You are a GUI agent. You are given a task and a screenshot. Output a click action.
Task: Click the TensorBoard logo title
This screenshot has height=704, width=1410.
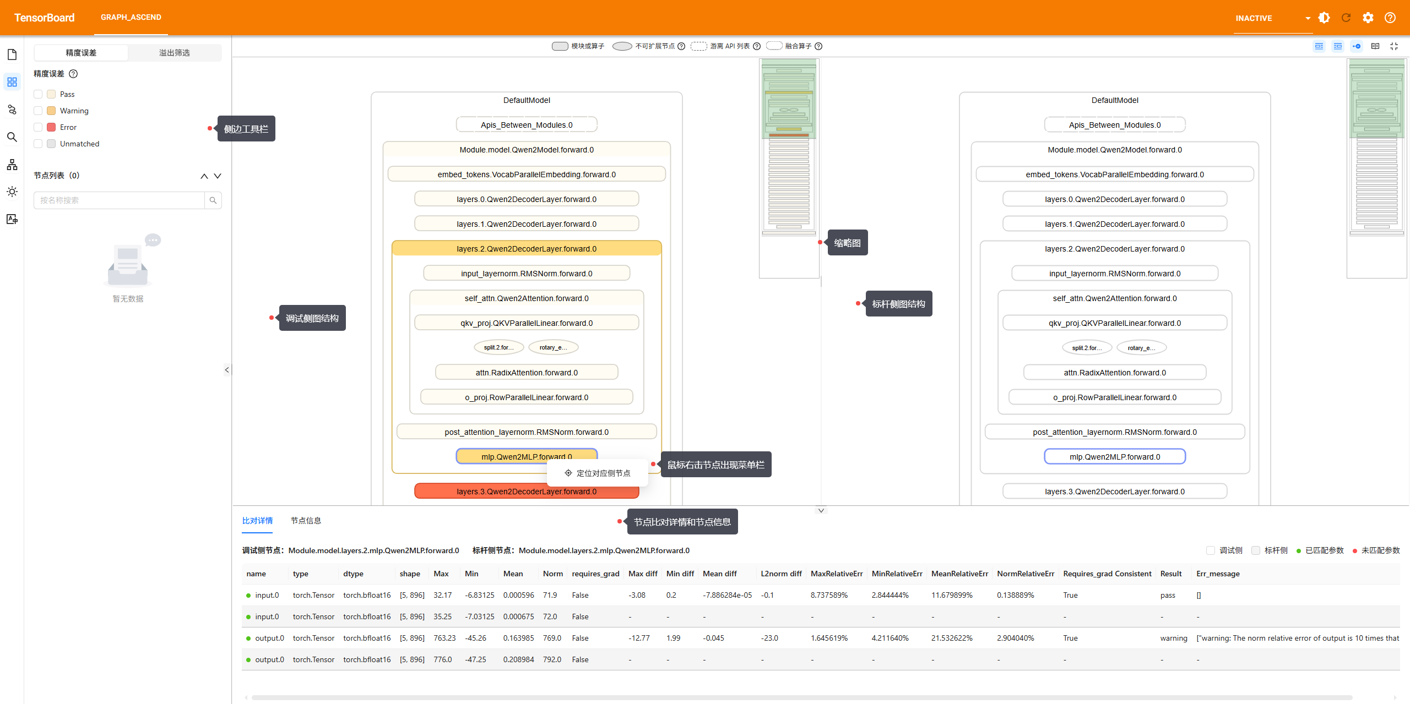coord(44,18)
